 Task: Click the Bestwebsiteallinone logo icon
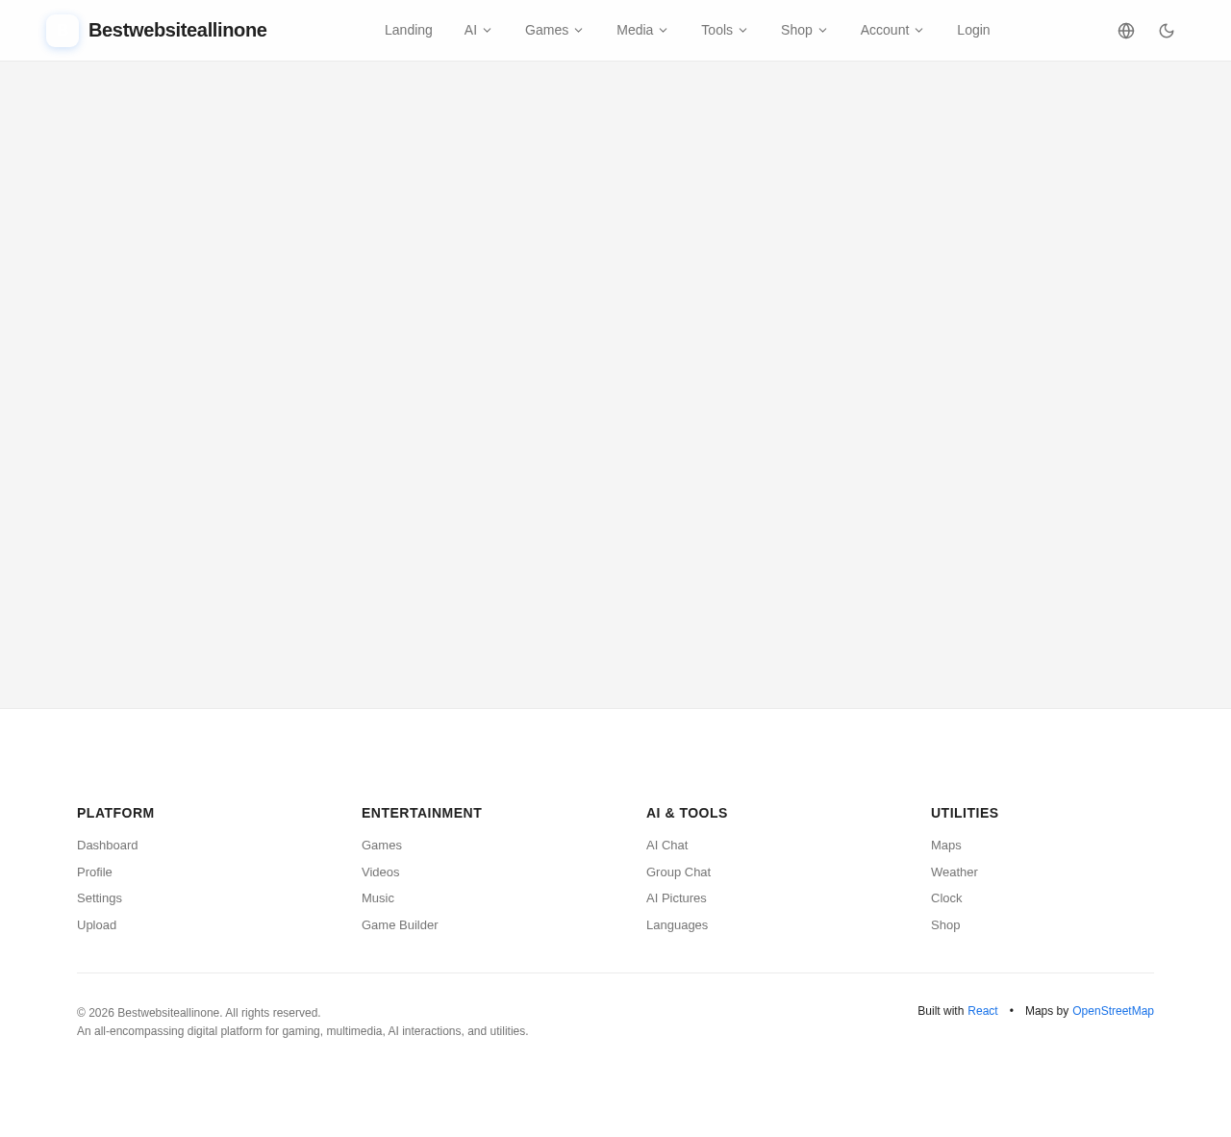coord(63,31)
